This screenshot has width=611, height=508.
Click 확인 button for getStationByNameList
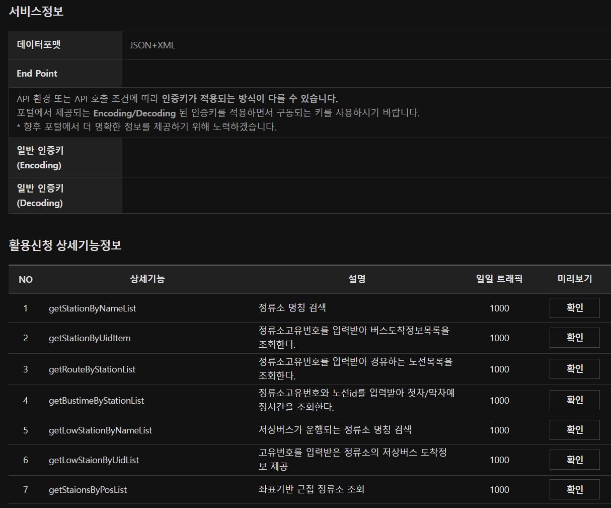574,308
